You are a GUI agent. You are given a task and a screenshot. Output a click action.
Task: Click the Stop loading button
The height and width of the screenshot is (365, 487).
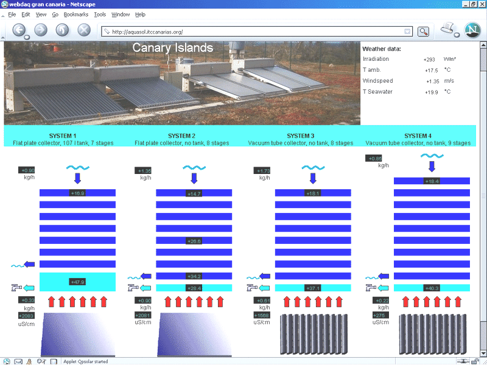(x=84, y=30)
